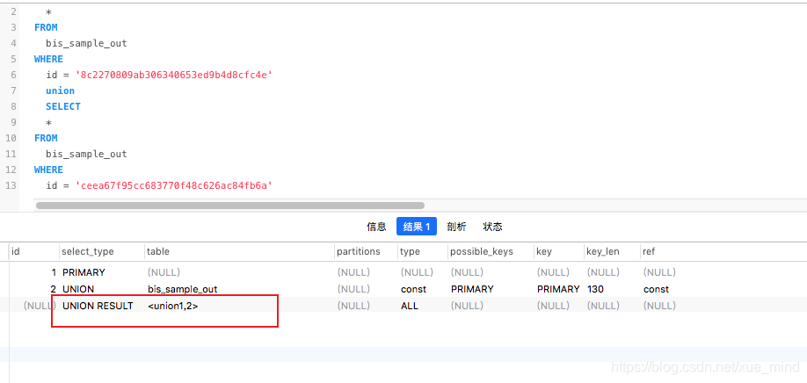Screen dimensions: 807x383
Task: Click the horizontal scrollbar under the SQL editor
Action: tap(230, 206)
